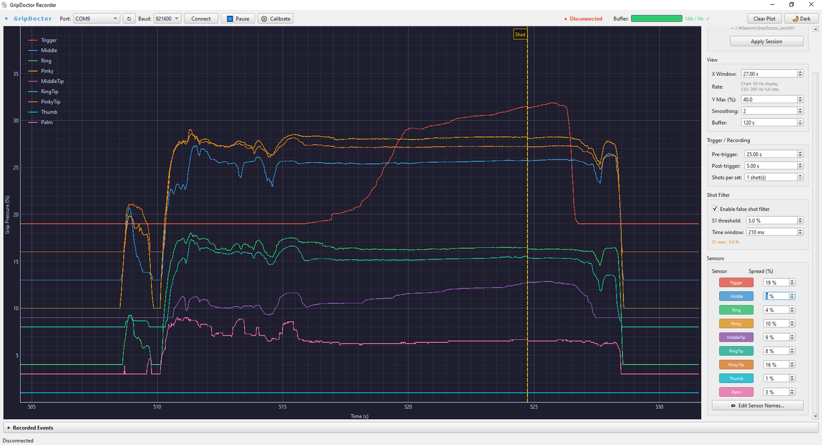Switch theme with the Dark button
Viewport: 822px width, 445px height.
point(801,18)
